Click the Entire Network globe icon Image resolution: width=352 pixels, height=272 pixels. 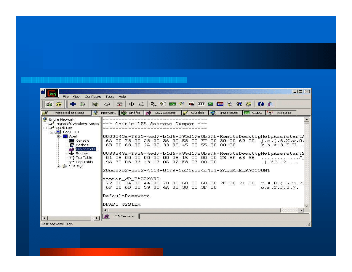[x=44, y=119]
